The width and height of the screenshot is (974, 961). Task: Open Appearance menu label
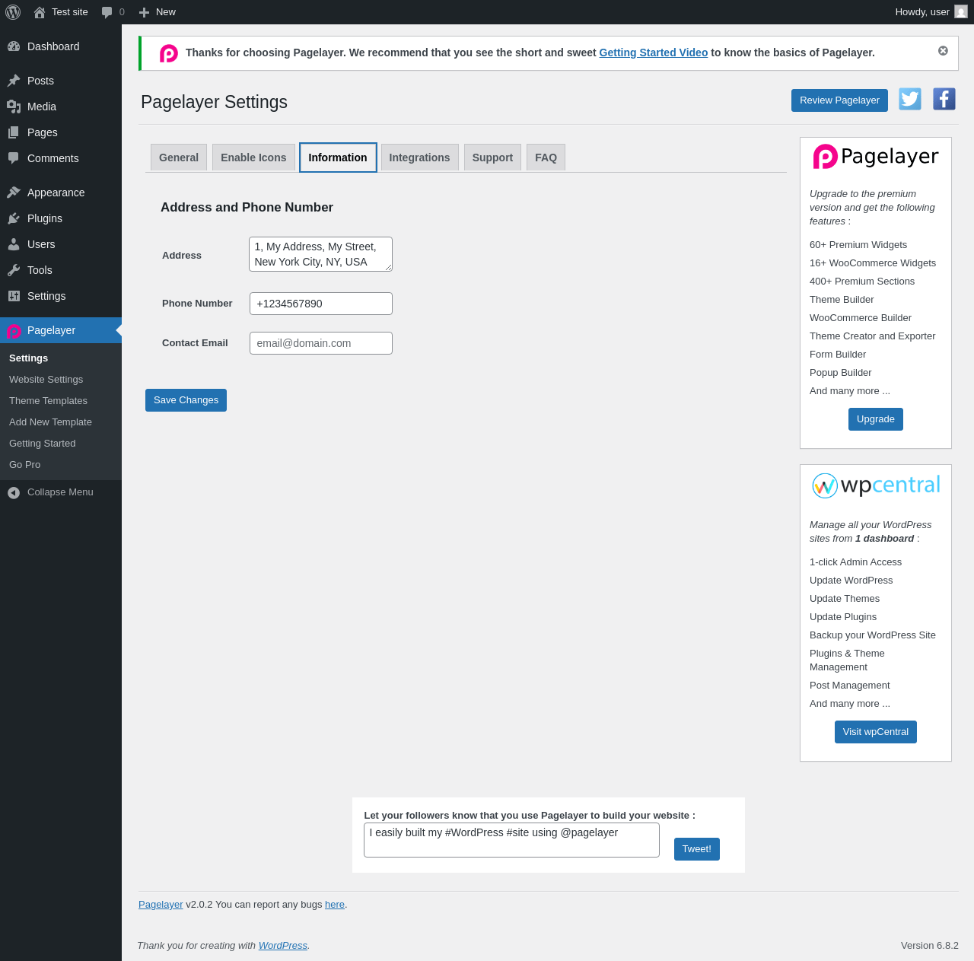56,193
